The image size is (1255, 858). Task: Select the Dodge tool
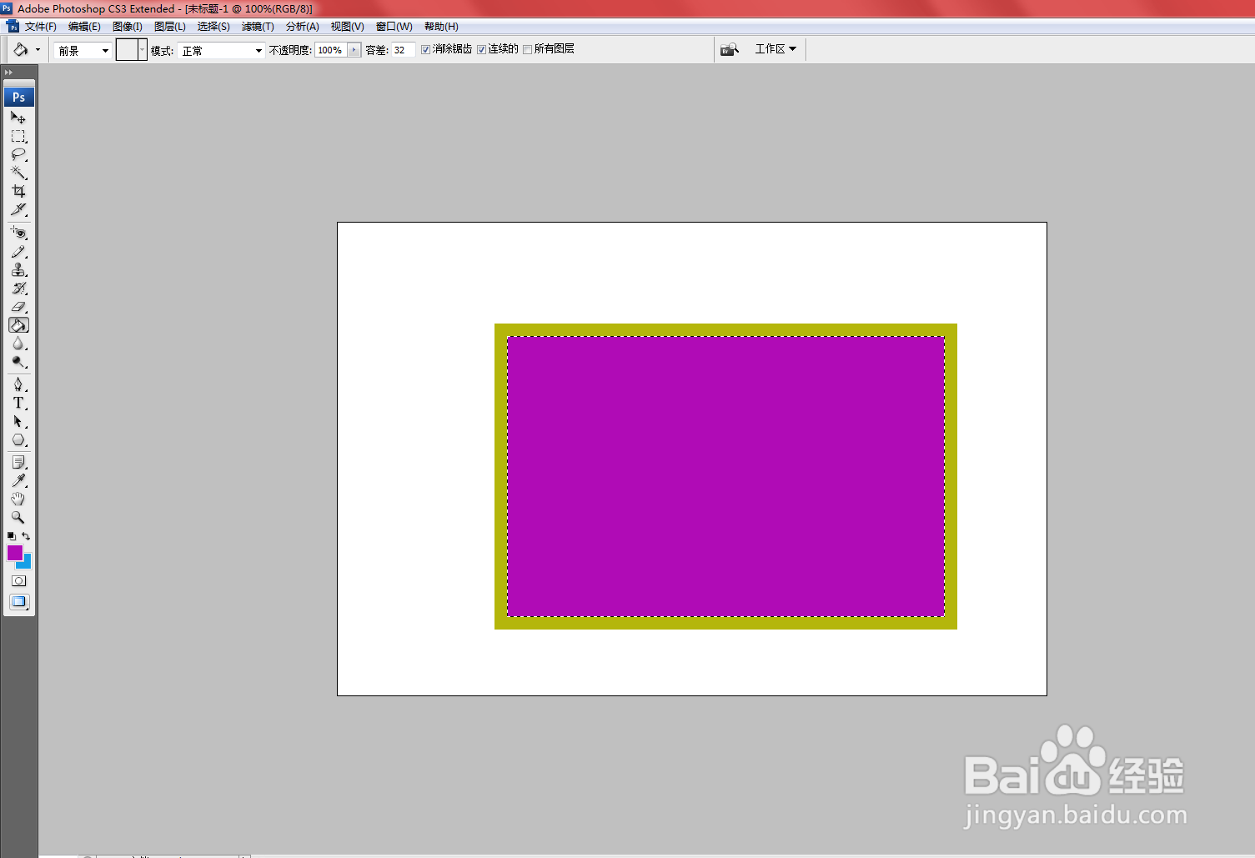pyautogui.click(x=18, y=362)
